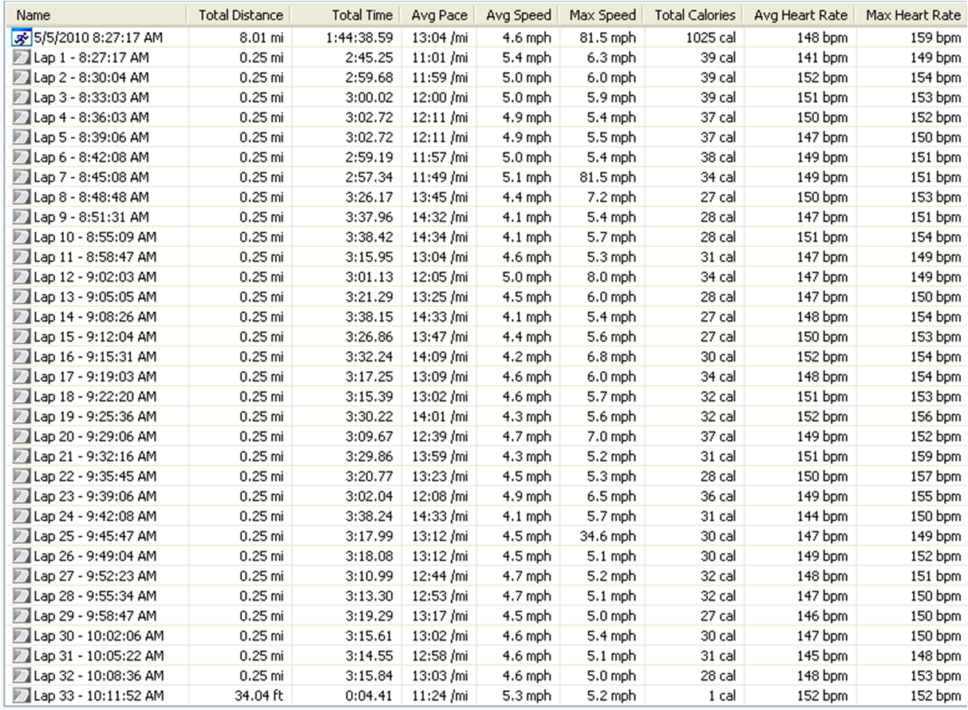968x710 pixels.
Task: Click the 2:45.25 time in Lap 1 row
Action: pyautogui.click(x=369, y=57)
